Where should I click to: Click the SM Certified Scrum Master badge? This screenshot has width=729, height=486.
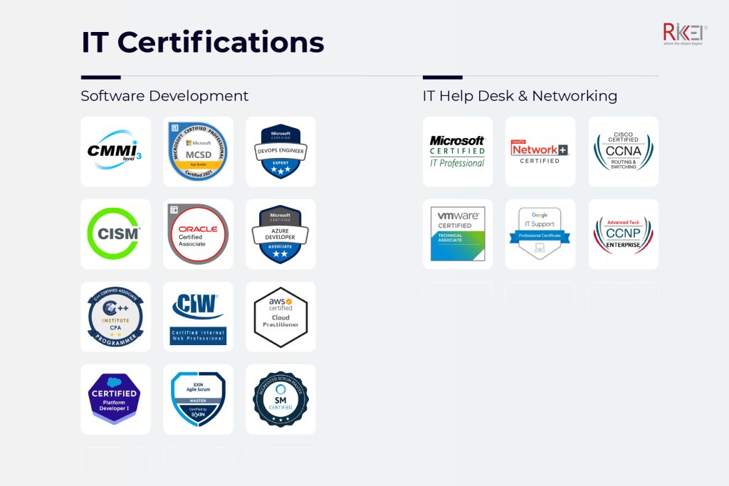280,399
